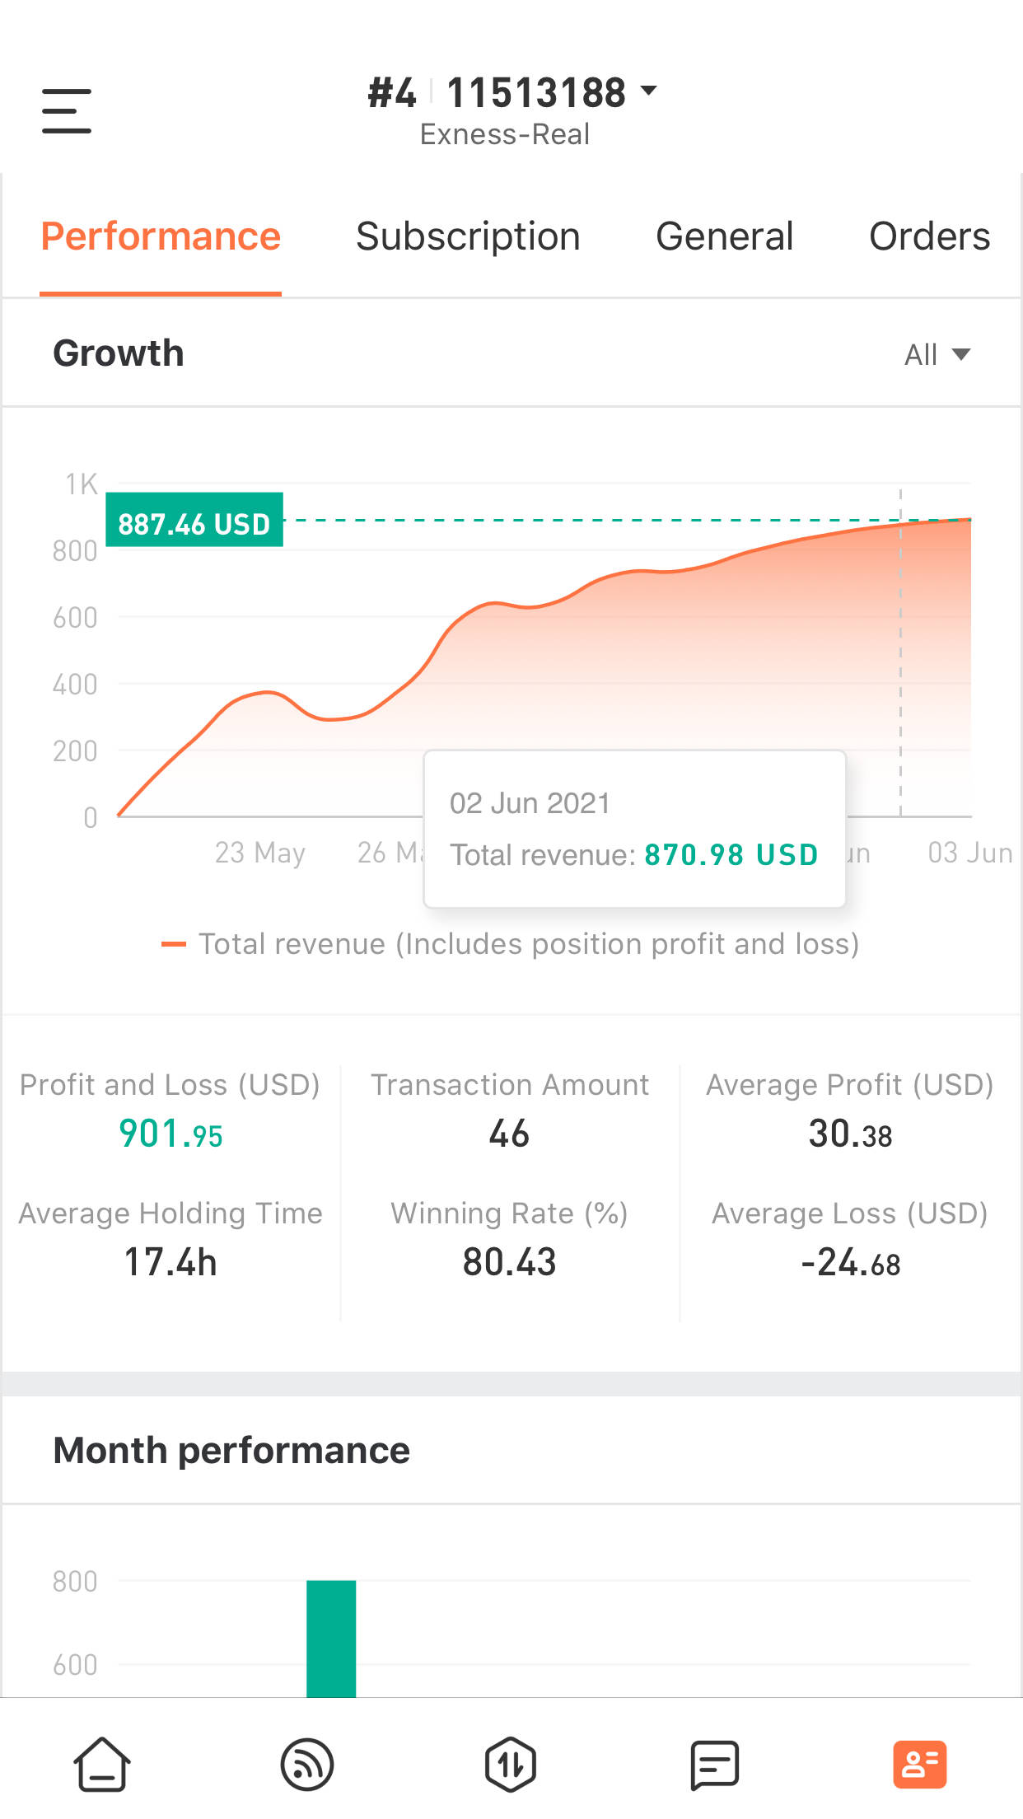Open the hamburger side menu
This screenshot has height=1819, width=1023.
point(67,111)
